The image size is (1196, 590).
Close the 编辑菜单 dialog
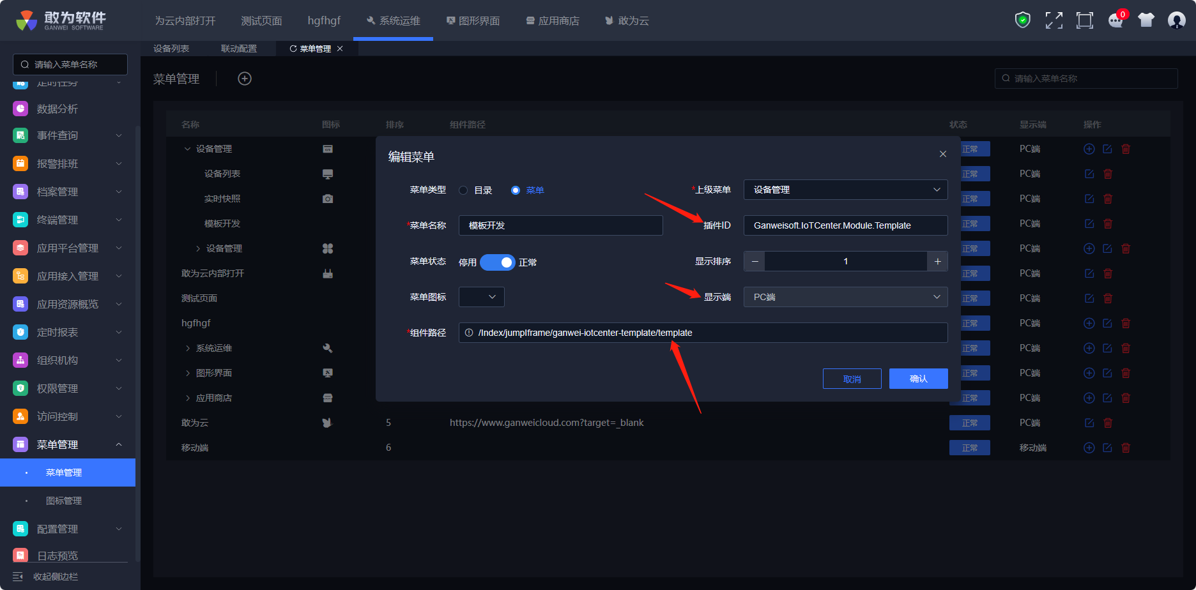(x=942, y=154)
